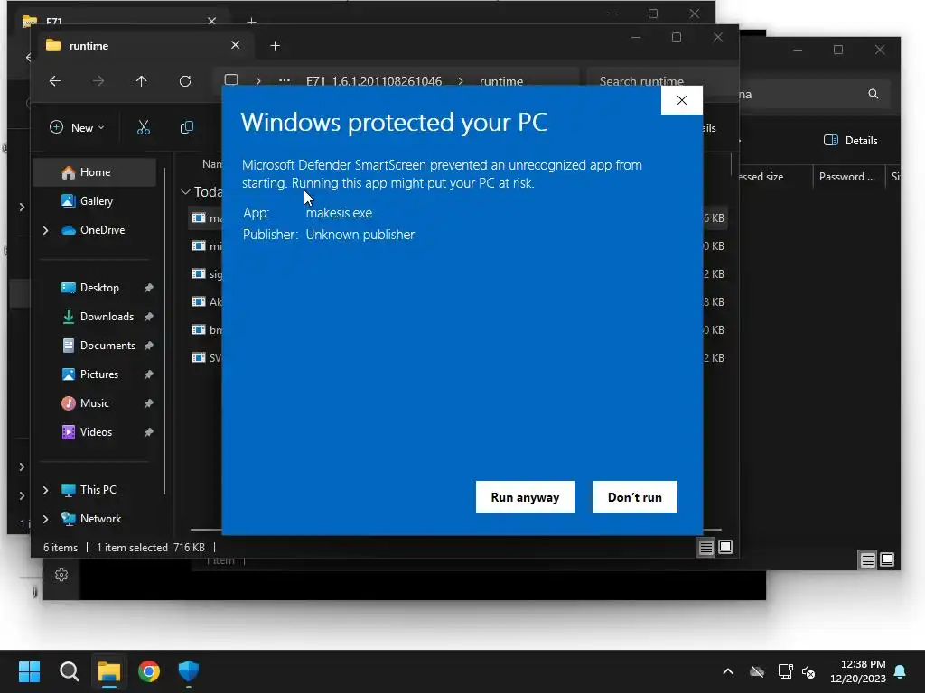Click the pin icon beside Music

[149, 403]
